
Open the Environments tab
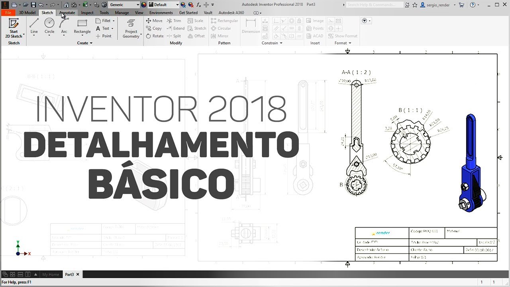161,13
